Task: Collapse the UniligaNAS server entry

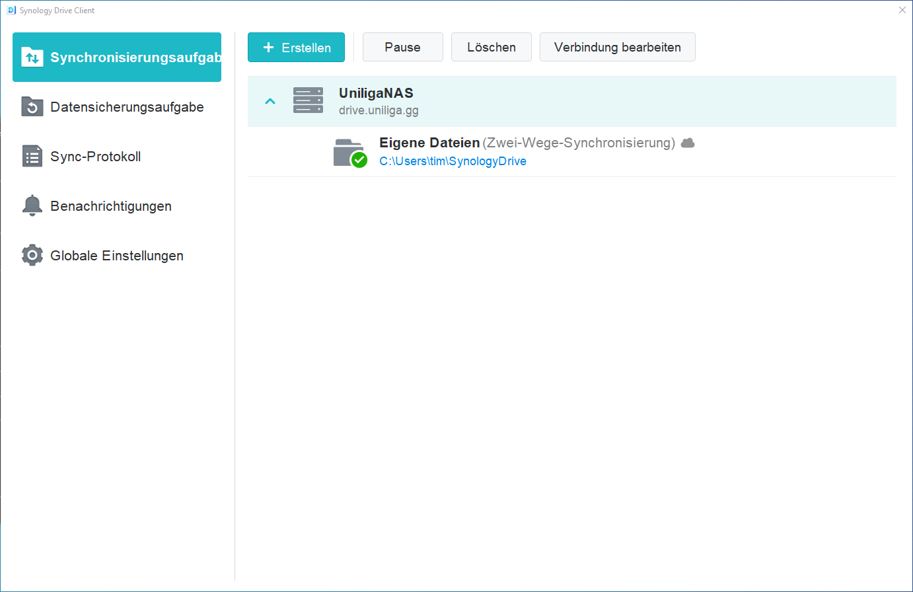Action: pos(270,102)
